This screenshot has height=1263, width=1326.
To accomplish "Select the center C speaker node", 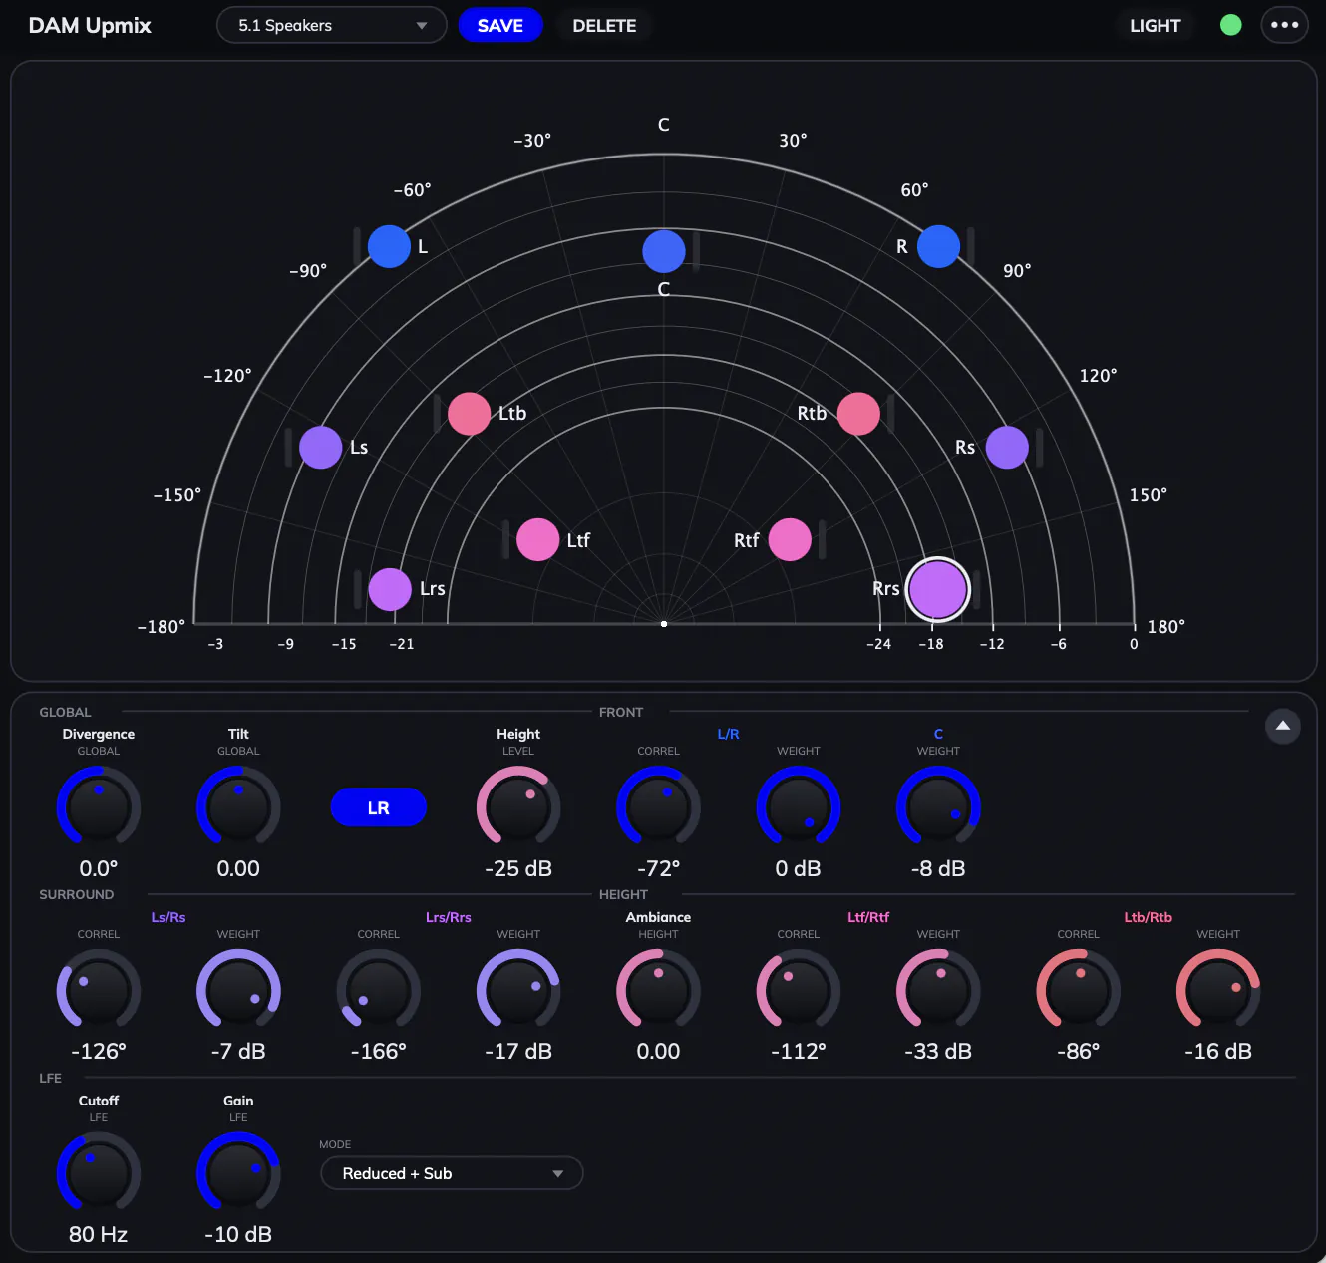I will click(x=664, y=251).
